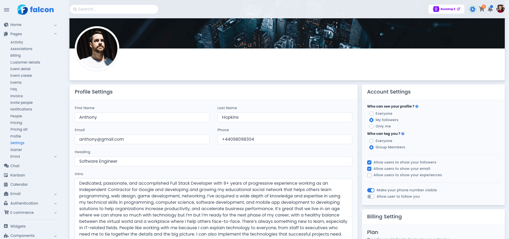This screenshot has height=239, width=509.
Task: Click the Kanban icon in sidebar
Action: coord(6,175)
